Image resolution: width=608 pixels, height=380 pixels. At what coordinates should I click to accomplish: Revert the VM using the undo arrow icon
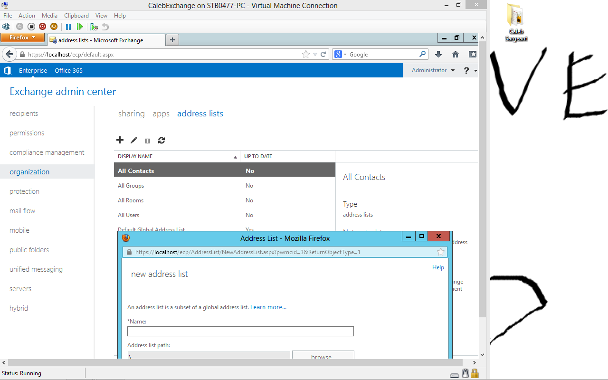tap(105, 27)
